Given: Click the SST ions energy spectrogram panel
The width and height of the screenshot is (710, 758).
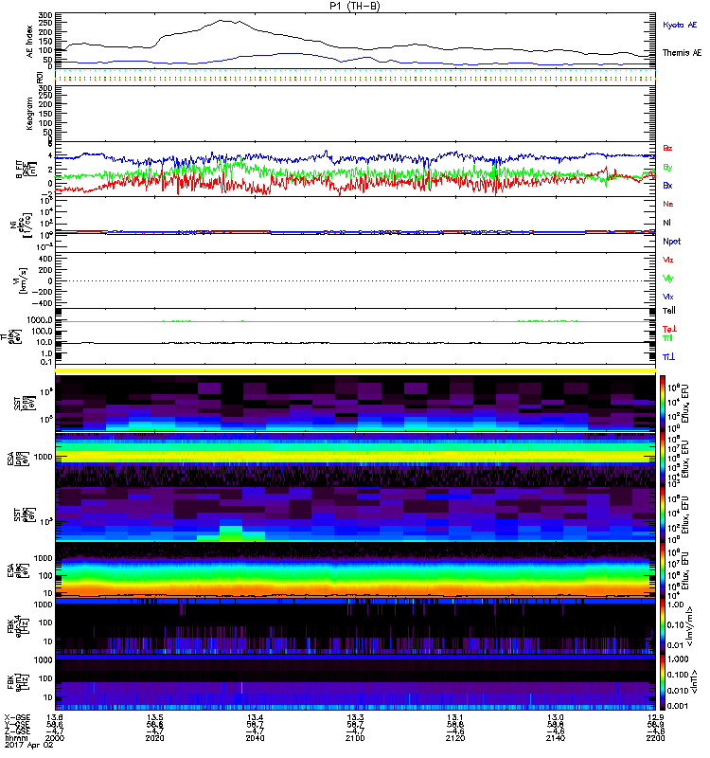Looking at the screenshot, I should pyautogui.click(x=355, y=403).
